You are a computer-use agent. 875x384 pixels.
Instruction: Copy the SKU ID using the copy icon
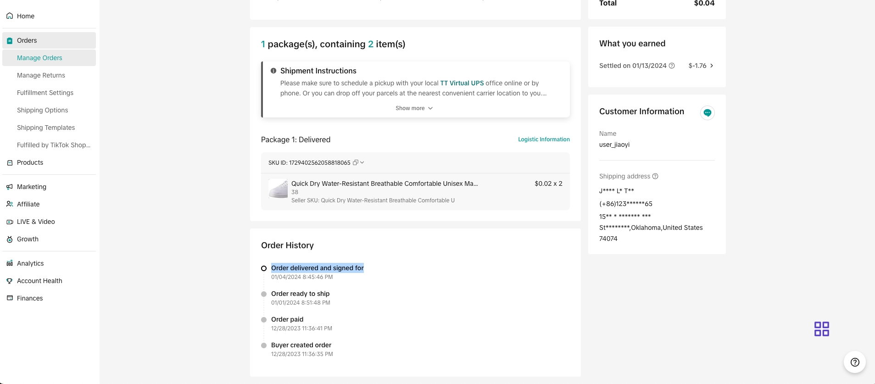355,162
